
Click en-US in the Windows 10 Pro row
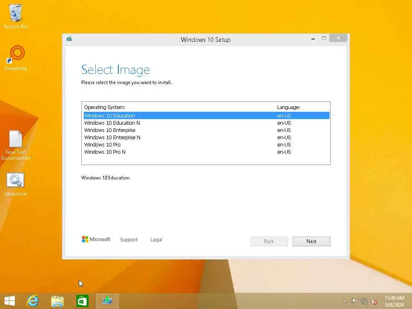(x=284, y=144)
